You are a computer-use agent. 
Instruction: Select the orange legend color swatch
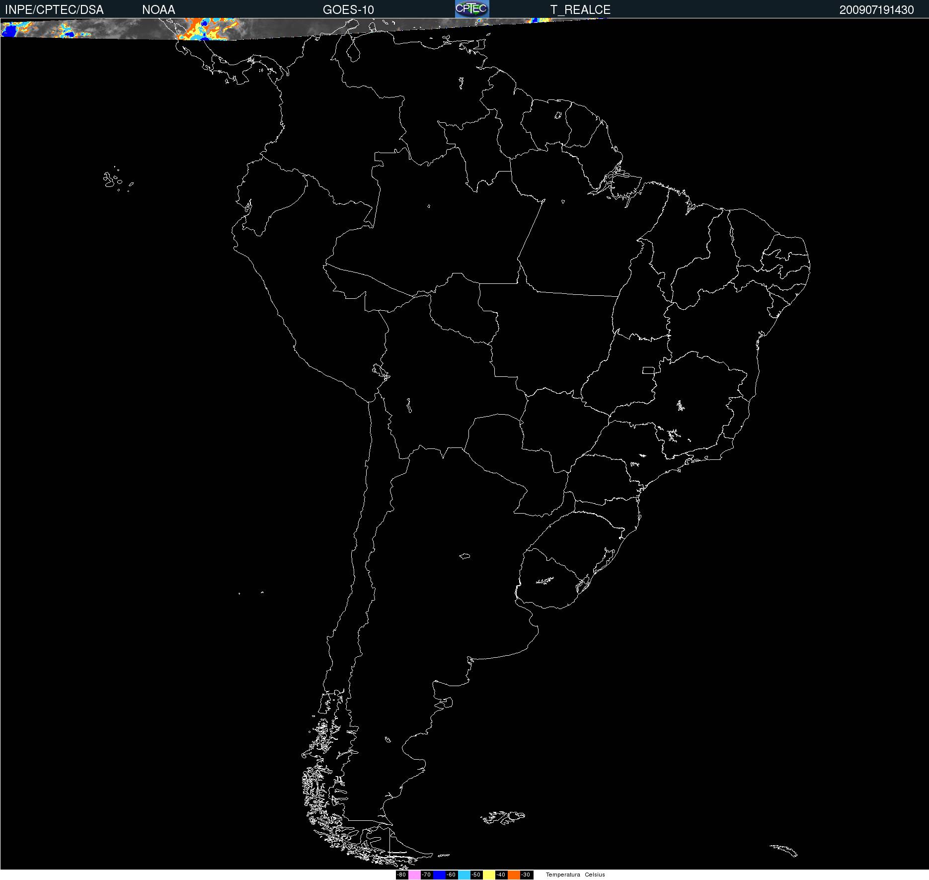coord(514,875)
